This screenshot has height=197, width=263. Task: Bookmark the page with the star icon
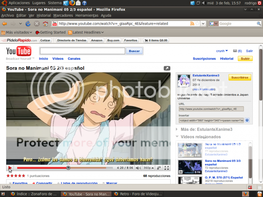point(198,24)
